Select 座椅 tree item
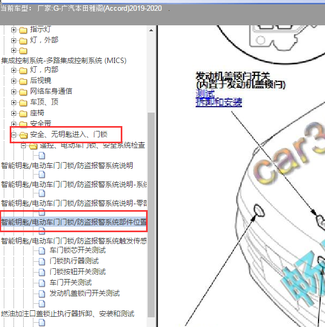 point(37,113)
